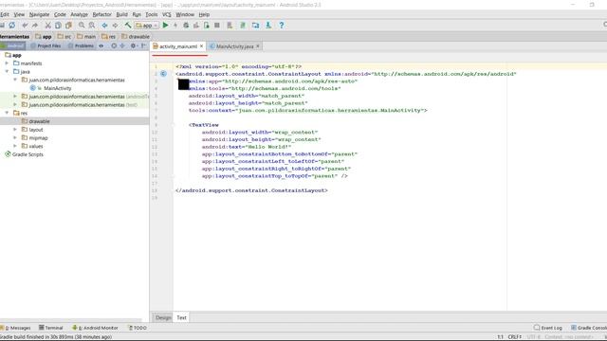Select the Text view tab
This screenshot has width=607, height=341.
[181, 317]
